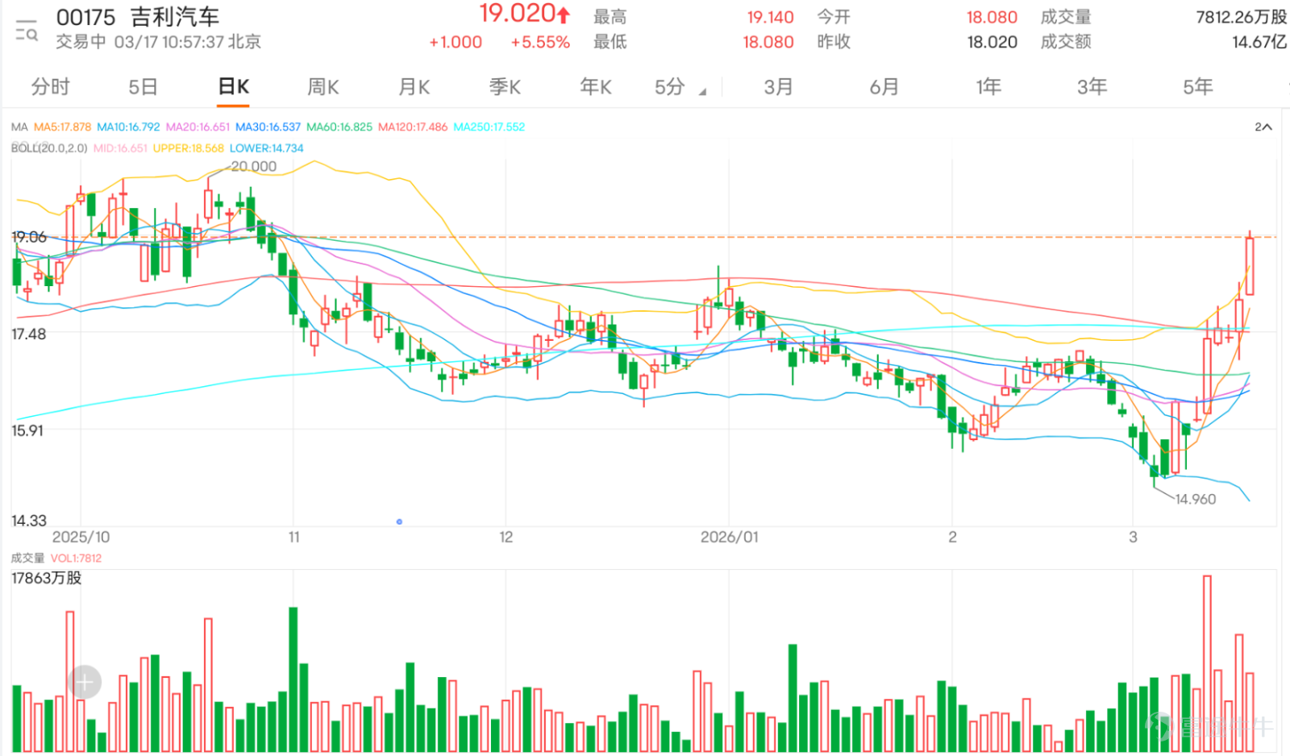This screenshot has width=1290, height=756.
Task: Click the LOWER:14.734 value
Action: [267, 148]
